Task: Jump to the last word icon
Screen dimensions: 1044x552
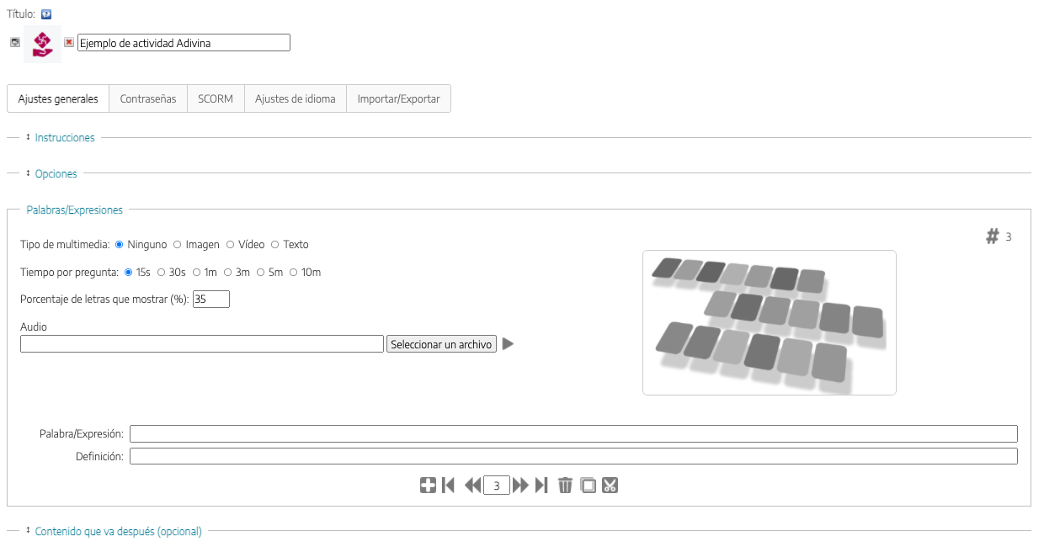Action: 541,486
